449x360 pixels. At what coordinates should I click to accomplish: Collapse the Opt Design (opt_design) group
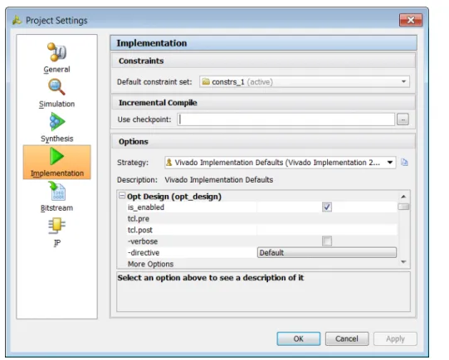122,196
